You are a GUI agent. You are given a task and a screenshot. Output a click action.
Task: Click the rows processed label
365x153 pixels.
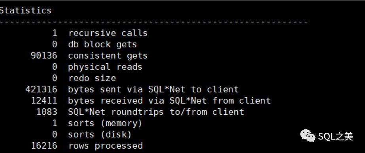coord(106,146)
